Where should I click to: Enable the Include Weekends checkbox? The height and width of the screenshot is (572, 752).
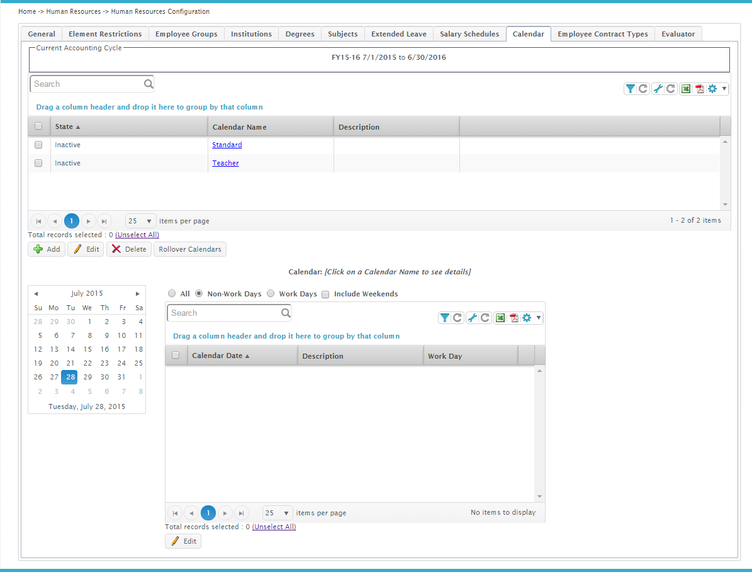click(x=326, y=294)
